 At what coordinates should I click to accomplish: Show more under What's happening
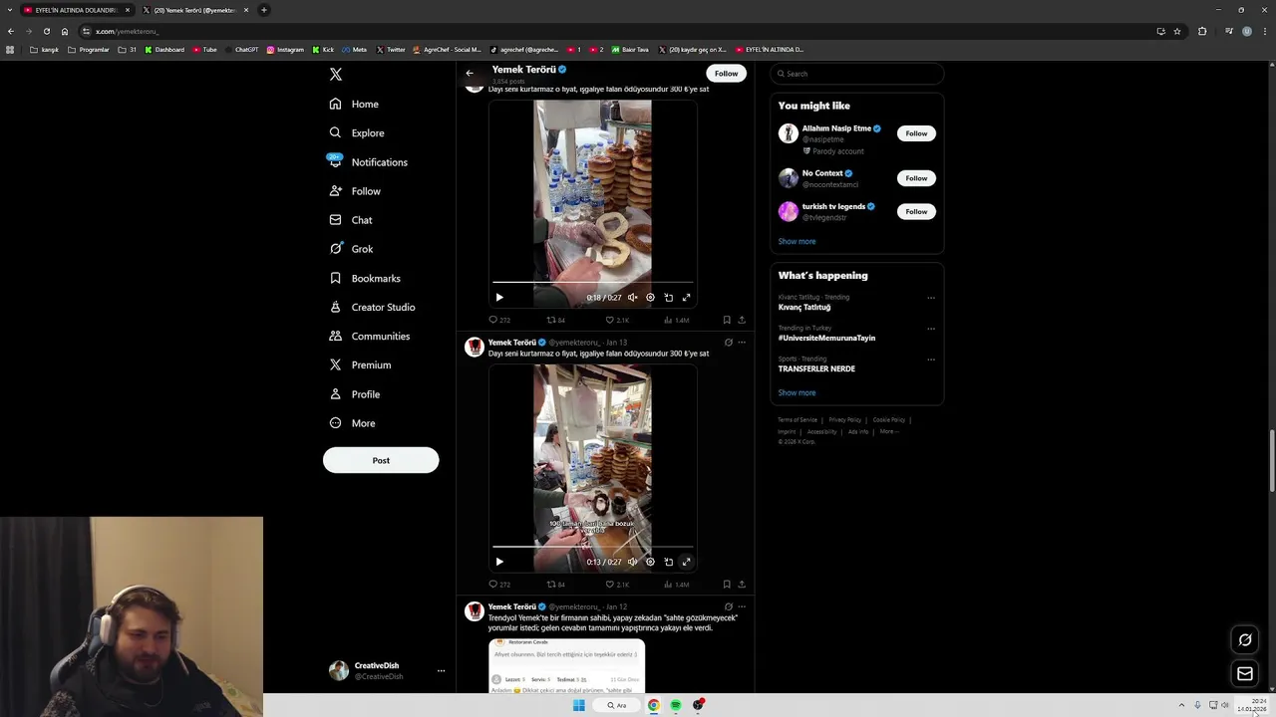coord(797,392)
